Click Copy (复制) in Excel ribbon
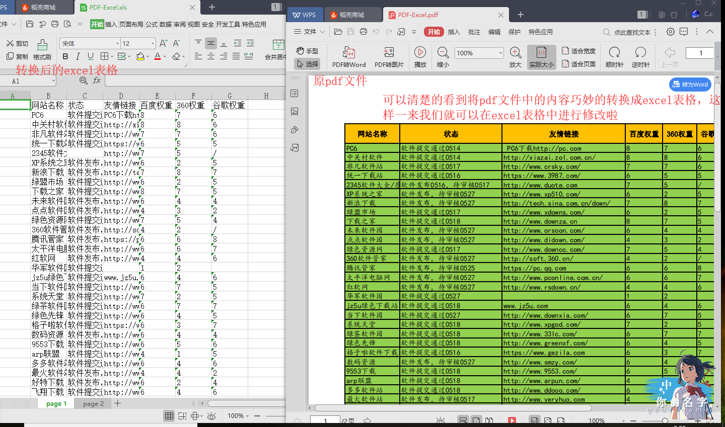The height and width of the screenshot is (427, 725). 17,56
